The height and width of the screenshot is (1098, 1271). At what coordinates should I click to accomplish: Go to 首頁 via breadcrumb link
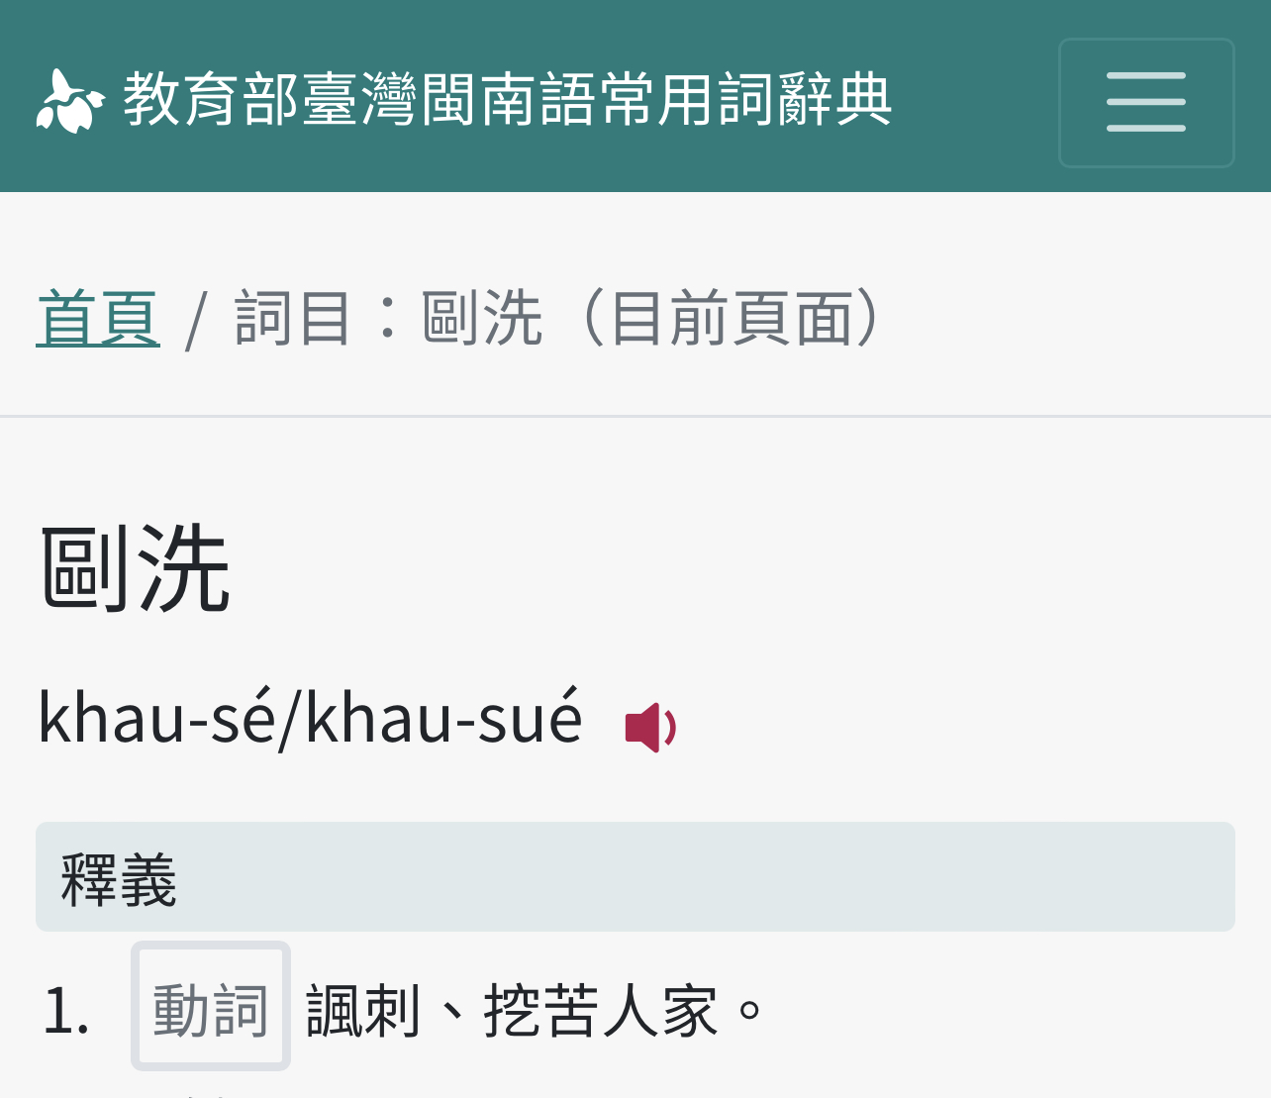coord(98,318)
